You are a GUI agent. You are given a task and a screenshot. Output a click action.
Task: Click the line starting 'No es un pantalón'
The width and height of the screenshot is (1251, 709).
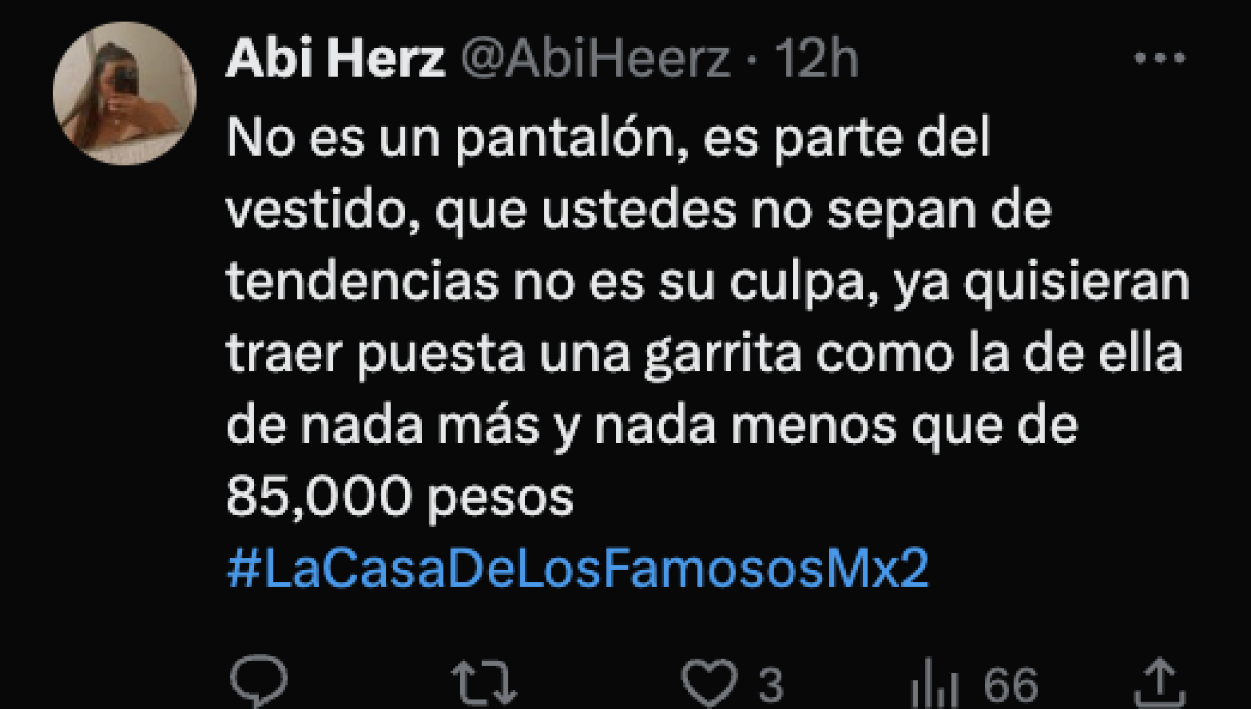(608, 139)
